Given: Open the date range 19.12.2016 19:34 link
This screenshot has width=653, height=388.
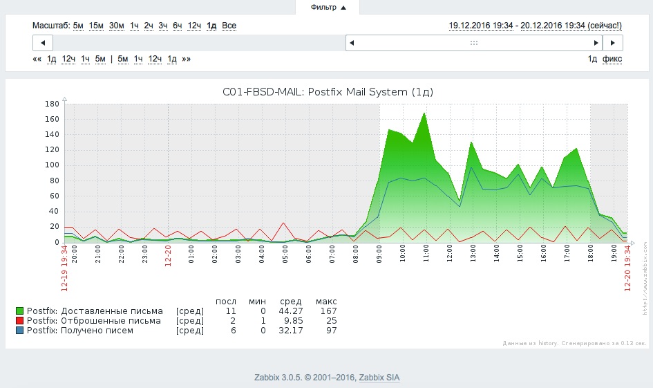Looking at the screenshot, I should coord(481,26).
